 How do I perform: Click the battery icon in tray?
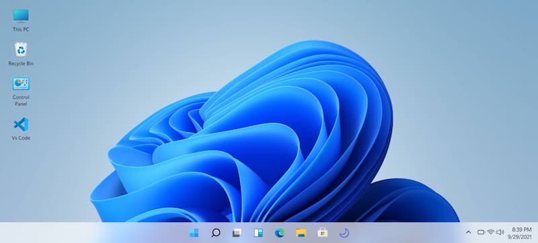point(481,232)
